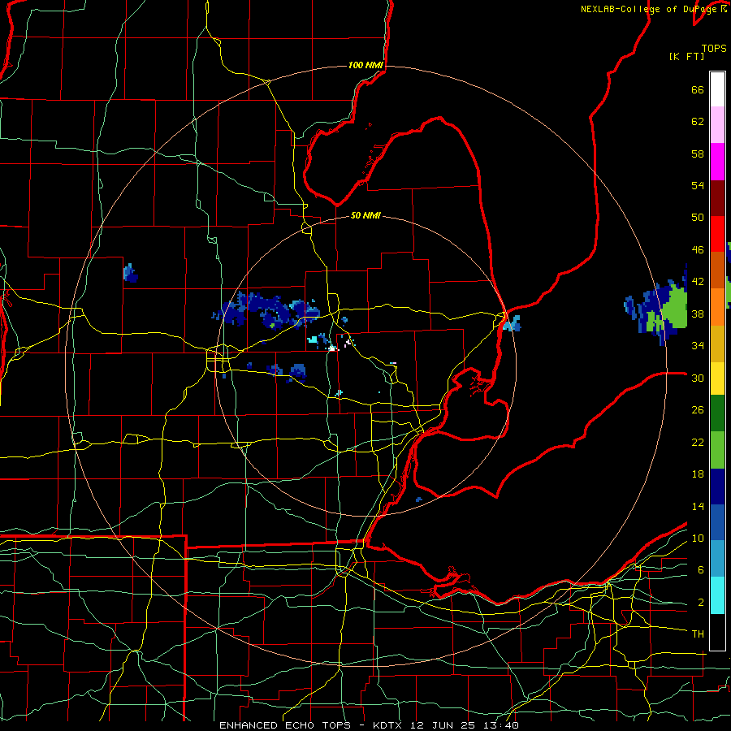Click the cyan legend swatch
This screenshot has height=731, width=731.
pos(717,595)
